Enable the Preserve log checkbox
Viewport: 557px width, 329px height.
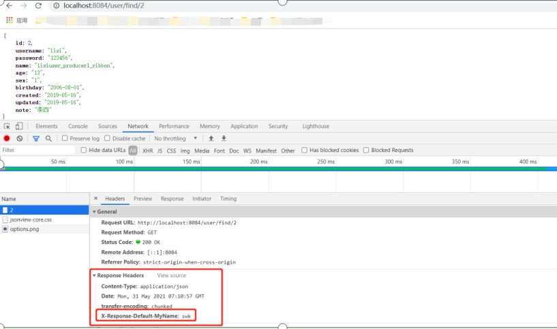coord(65,138)
